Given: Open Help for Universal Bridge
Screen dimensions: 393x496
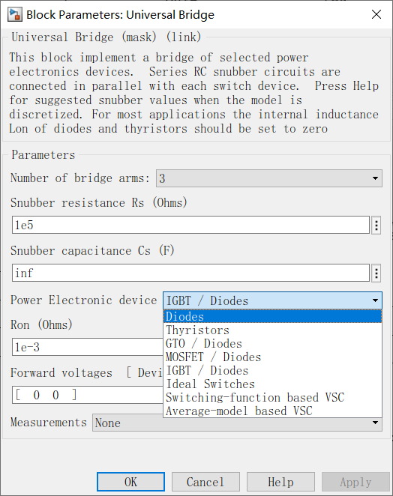Looking at the screenshot, I should point(280,482).
